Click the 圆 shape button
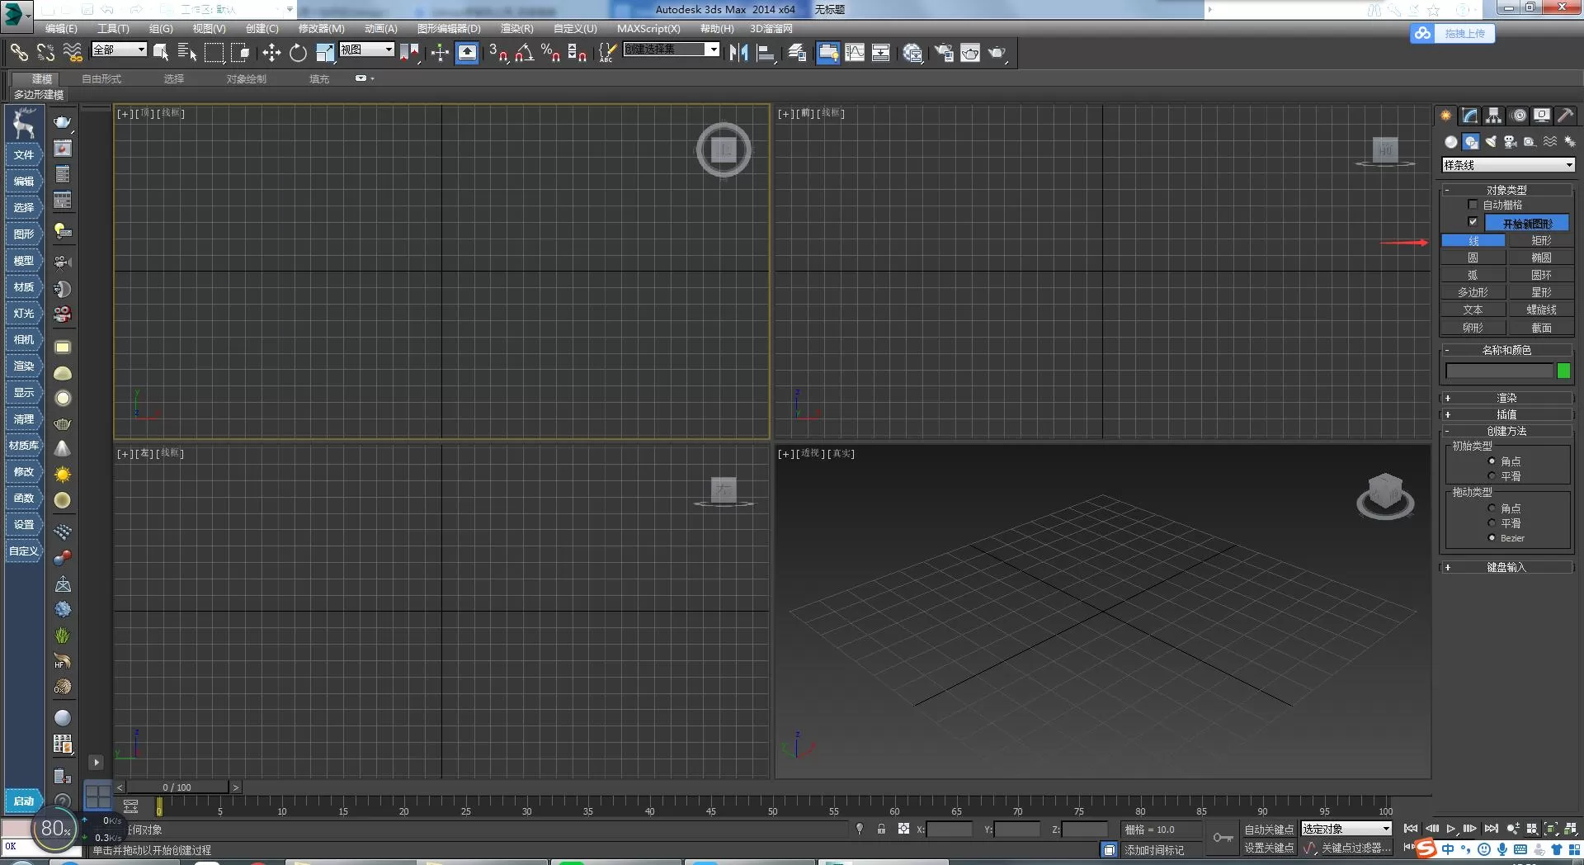 tap(1473, 258)
